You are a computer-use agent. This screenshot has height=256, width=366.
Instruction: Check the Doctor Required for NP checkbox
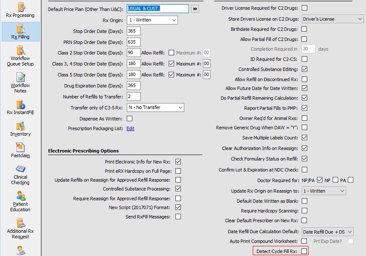pos(336,180)
